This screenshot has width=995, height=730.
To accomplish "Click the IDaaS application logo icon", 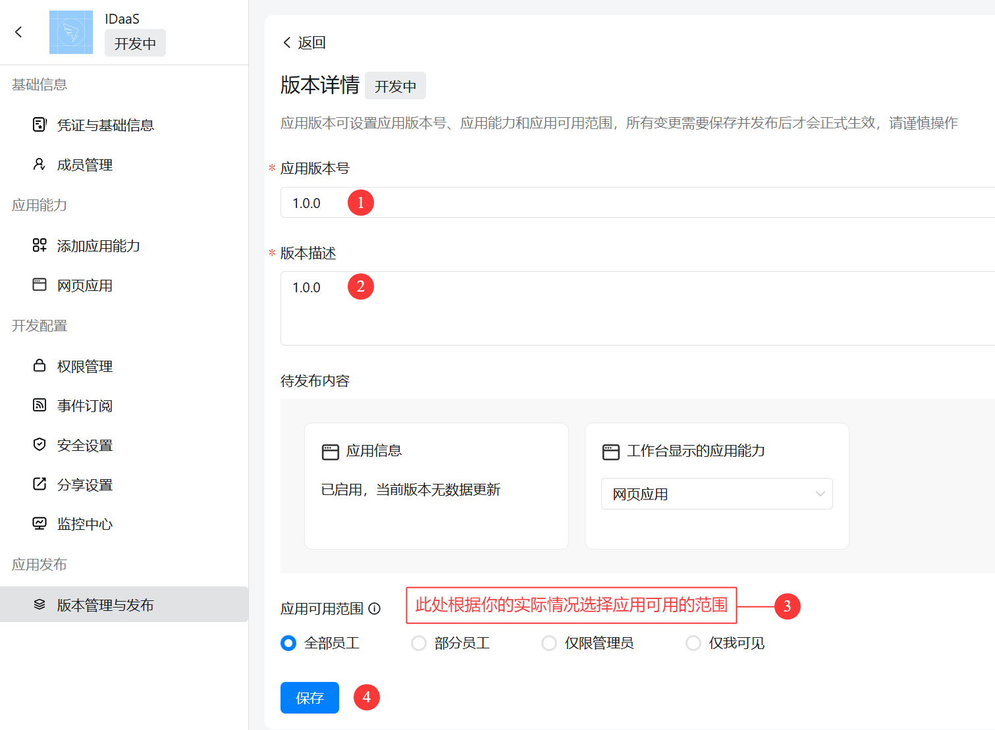I will [71, 32].
